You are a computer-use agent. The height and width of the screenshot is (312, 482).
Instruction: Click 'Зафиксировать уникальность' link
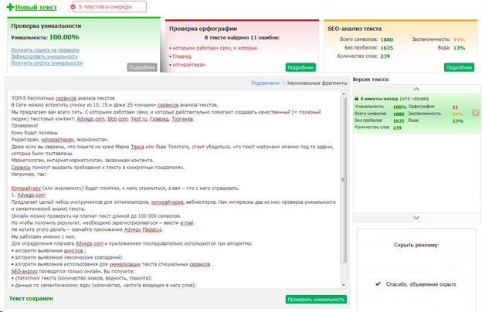coord(44,56)
